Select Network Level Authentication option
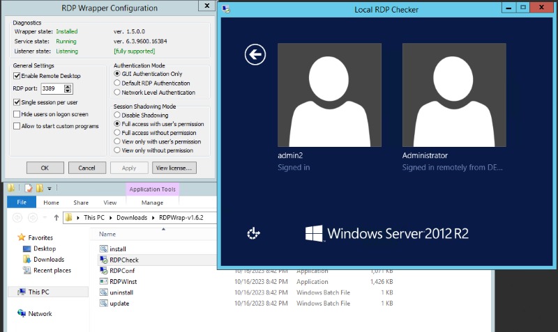The image size is (558, 332). [x=117, y=92]
